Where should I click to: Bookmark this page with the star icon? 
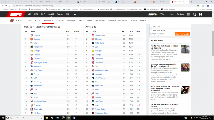tap(198, 6)
